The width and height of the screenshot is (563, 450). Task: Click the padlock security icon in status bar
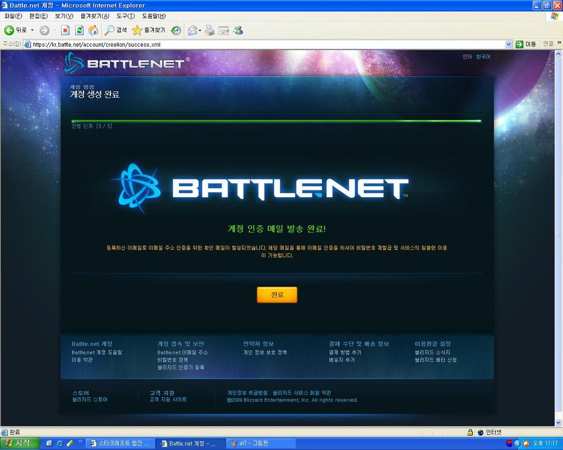click(x=470, y=432)
